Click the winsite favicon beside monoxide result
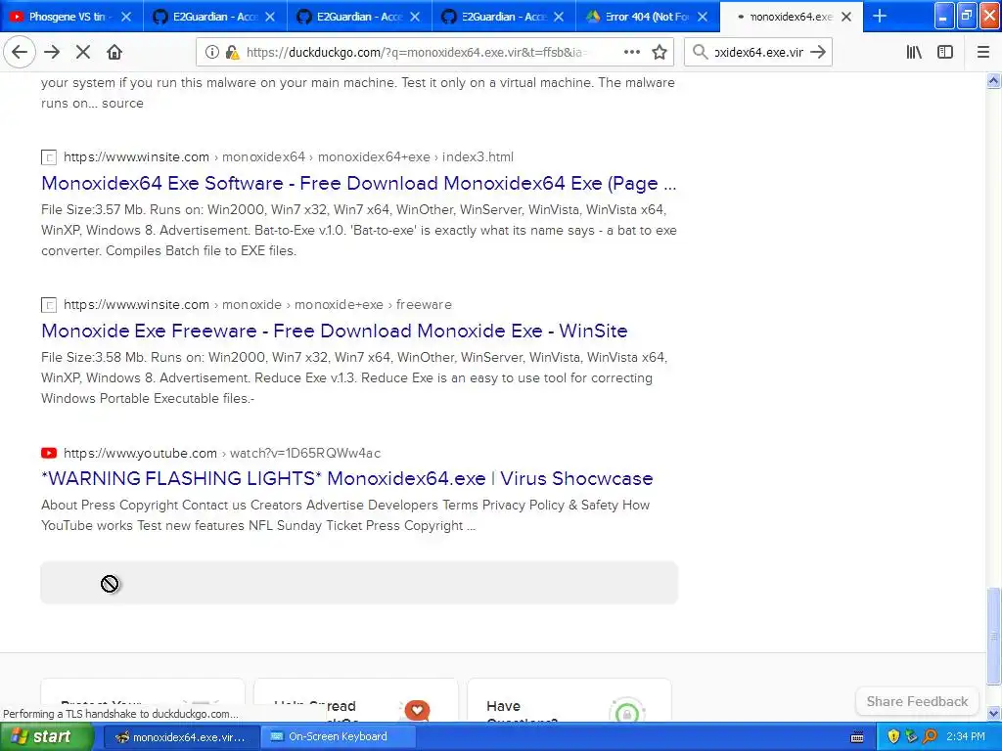1002x751 pixels. 49,305
